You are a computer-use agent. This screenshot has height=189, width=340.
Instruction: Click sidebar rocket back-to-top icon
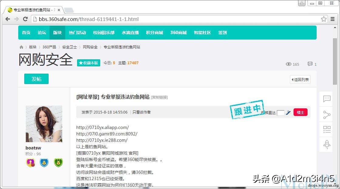(x=327, y=145)
